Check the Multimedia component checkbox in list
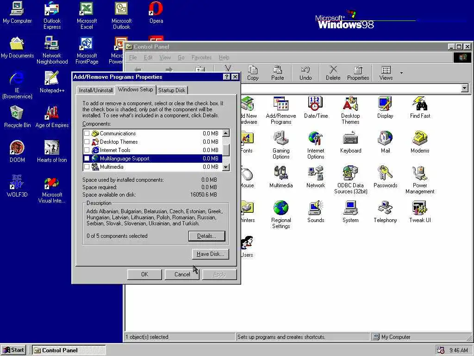474x356 pixels. [87, 167]
